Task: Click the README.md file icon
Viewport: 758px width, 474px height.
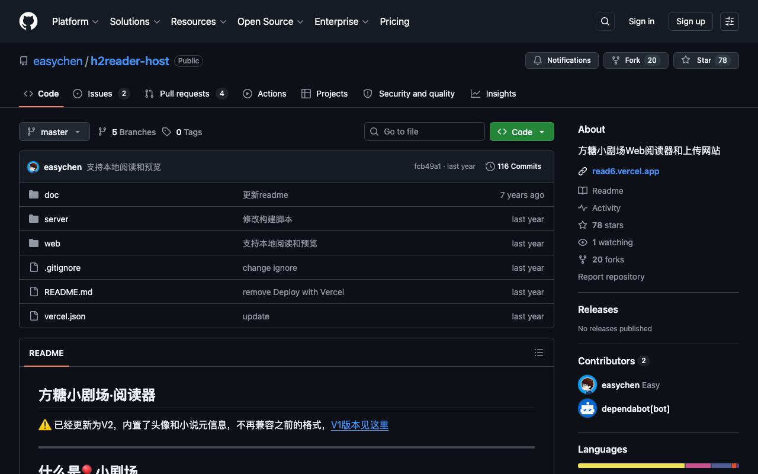Action: (34, 292)
